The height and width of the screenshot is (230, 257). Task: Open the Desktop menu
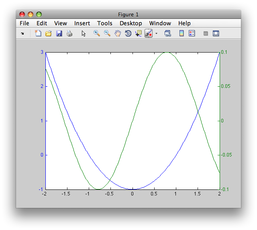click(131, 23)
